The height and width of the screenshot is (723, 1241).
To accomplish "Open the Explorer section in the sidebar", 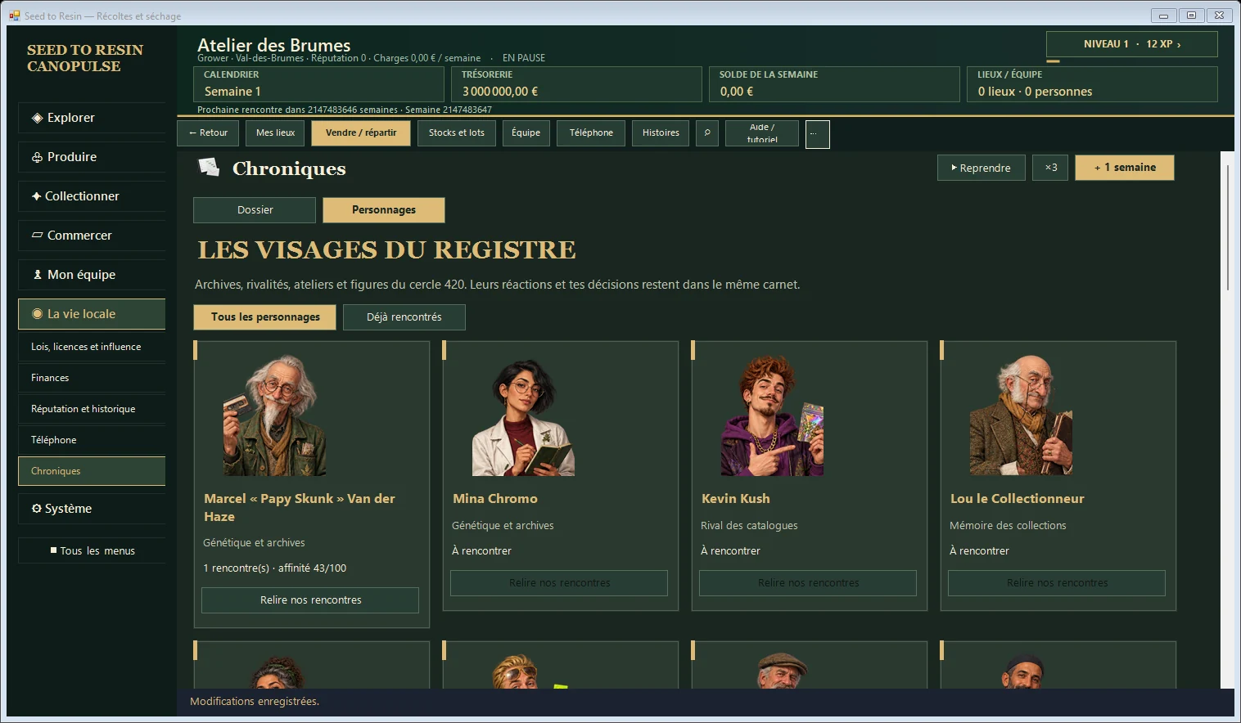I will [x=92, y=118].
